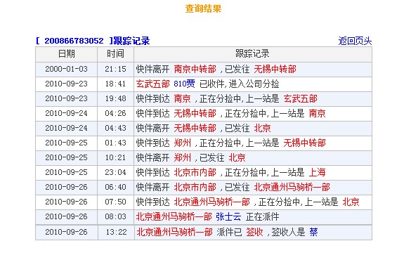Click time cell 13:22
This screenshot has height=267, width=411.
[116, 232]
